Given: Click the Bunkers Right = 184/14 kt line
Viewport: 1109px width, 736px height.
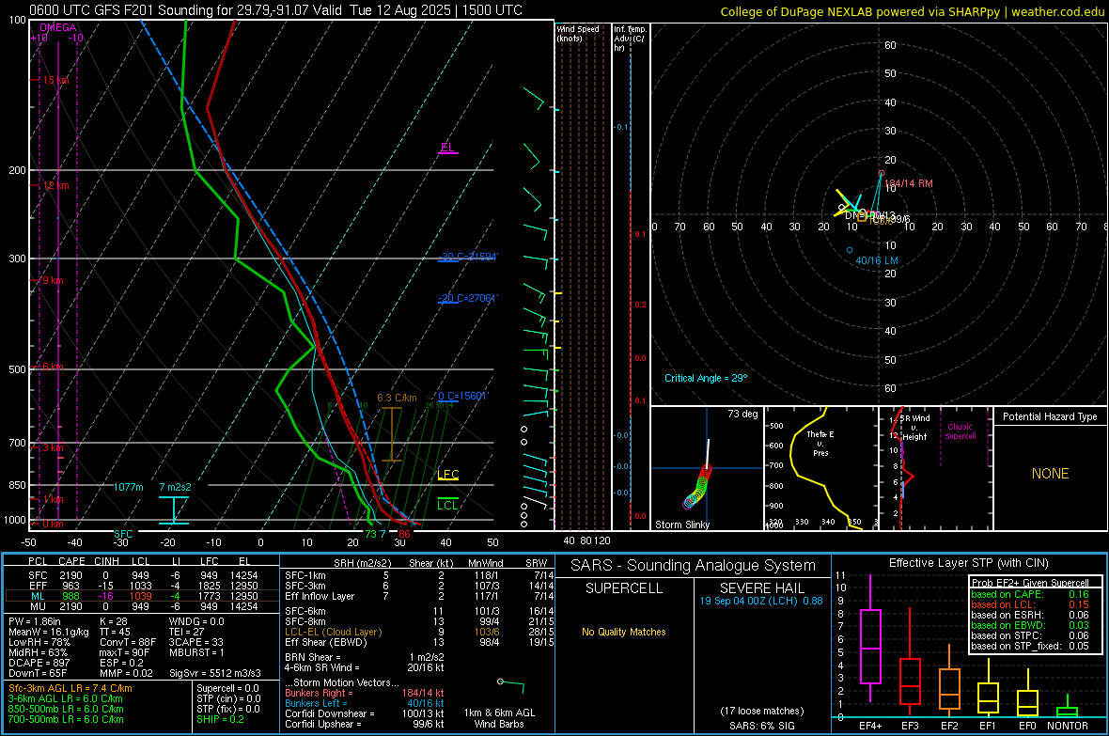Looking at the screenshot, I should [x=365, y=693].
